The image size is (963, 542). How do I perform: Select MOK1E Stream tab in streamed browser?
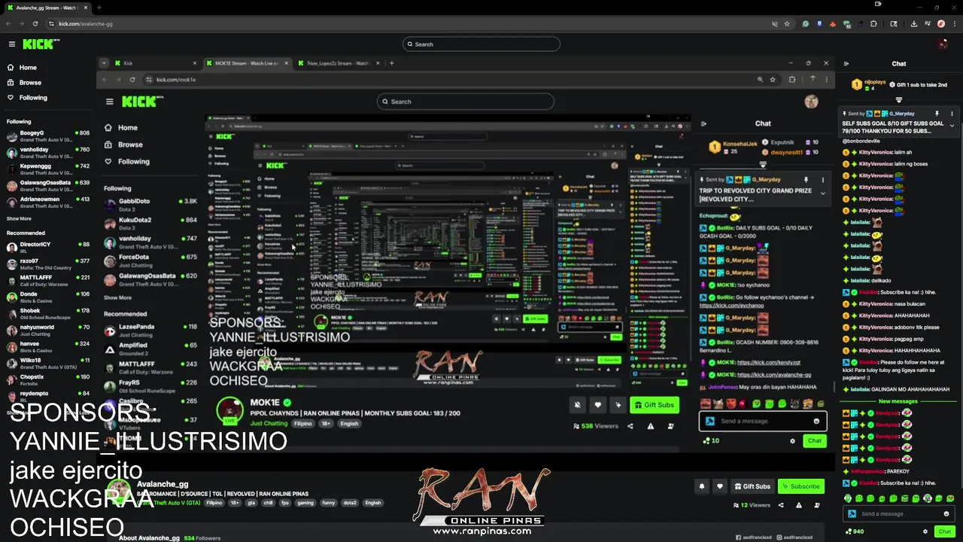point(246,63)
